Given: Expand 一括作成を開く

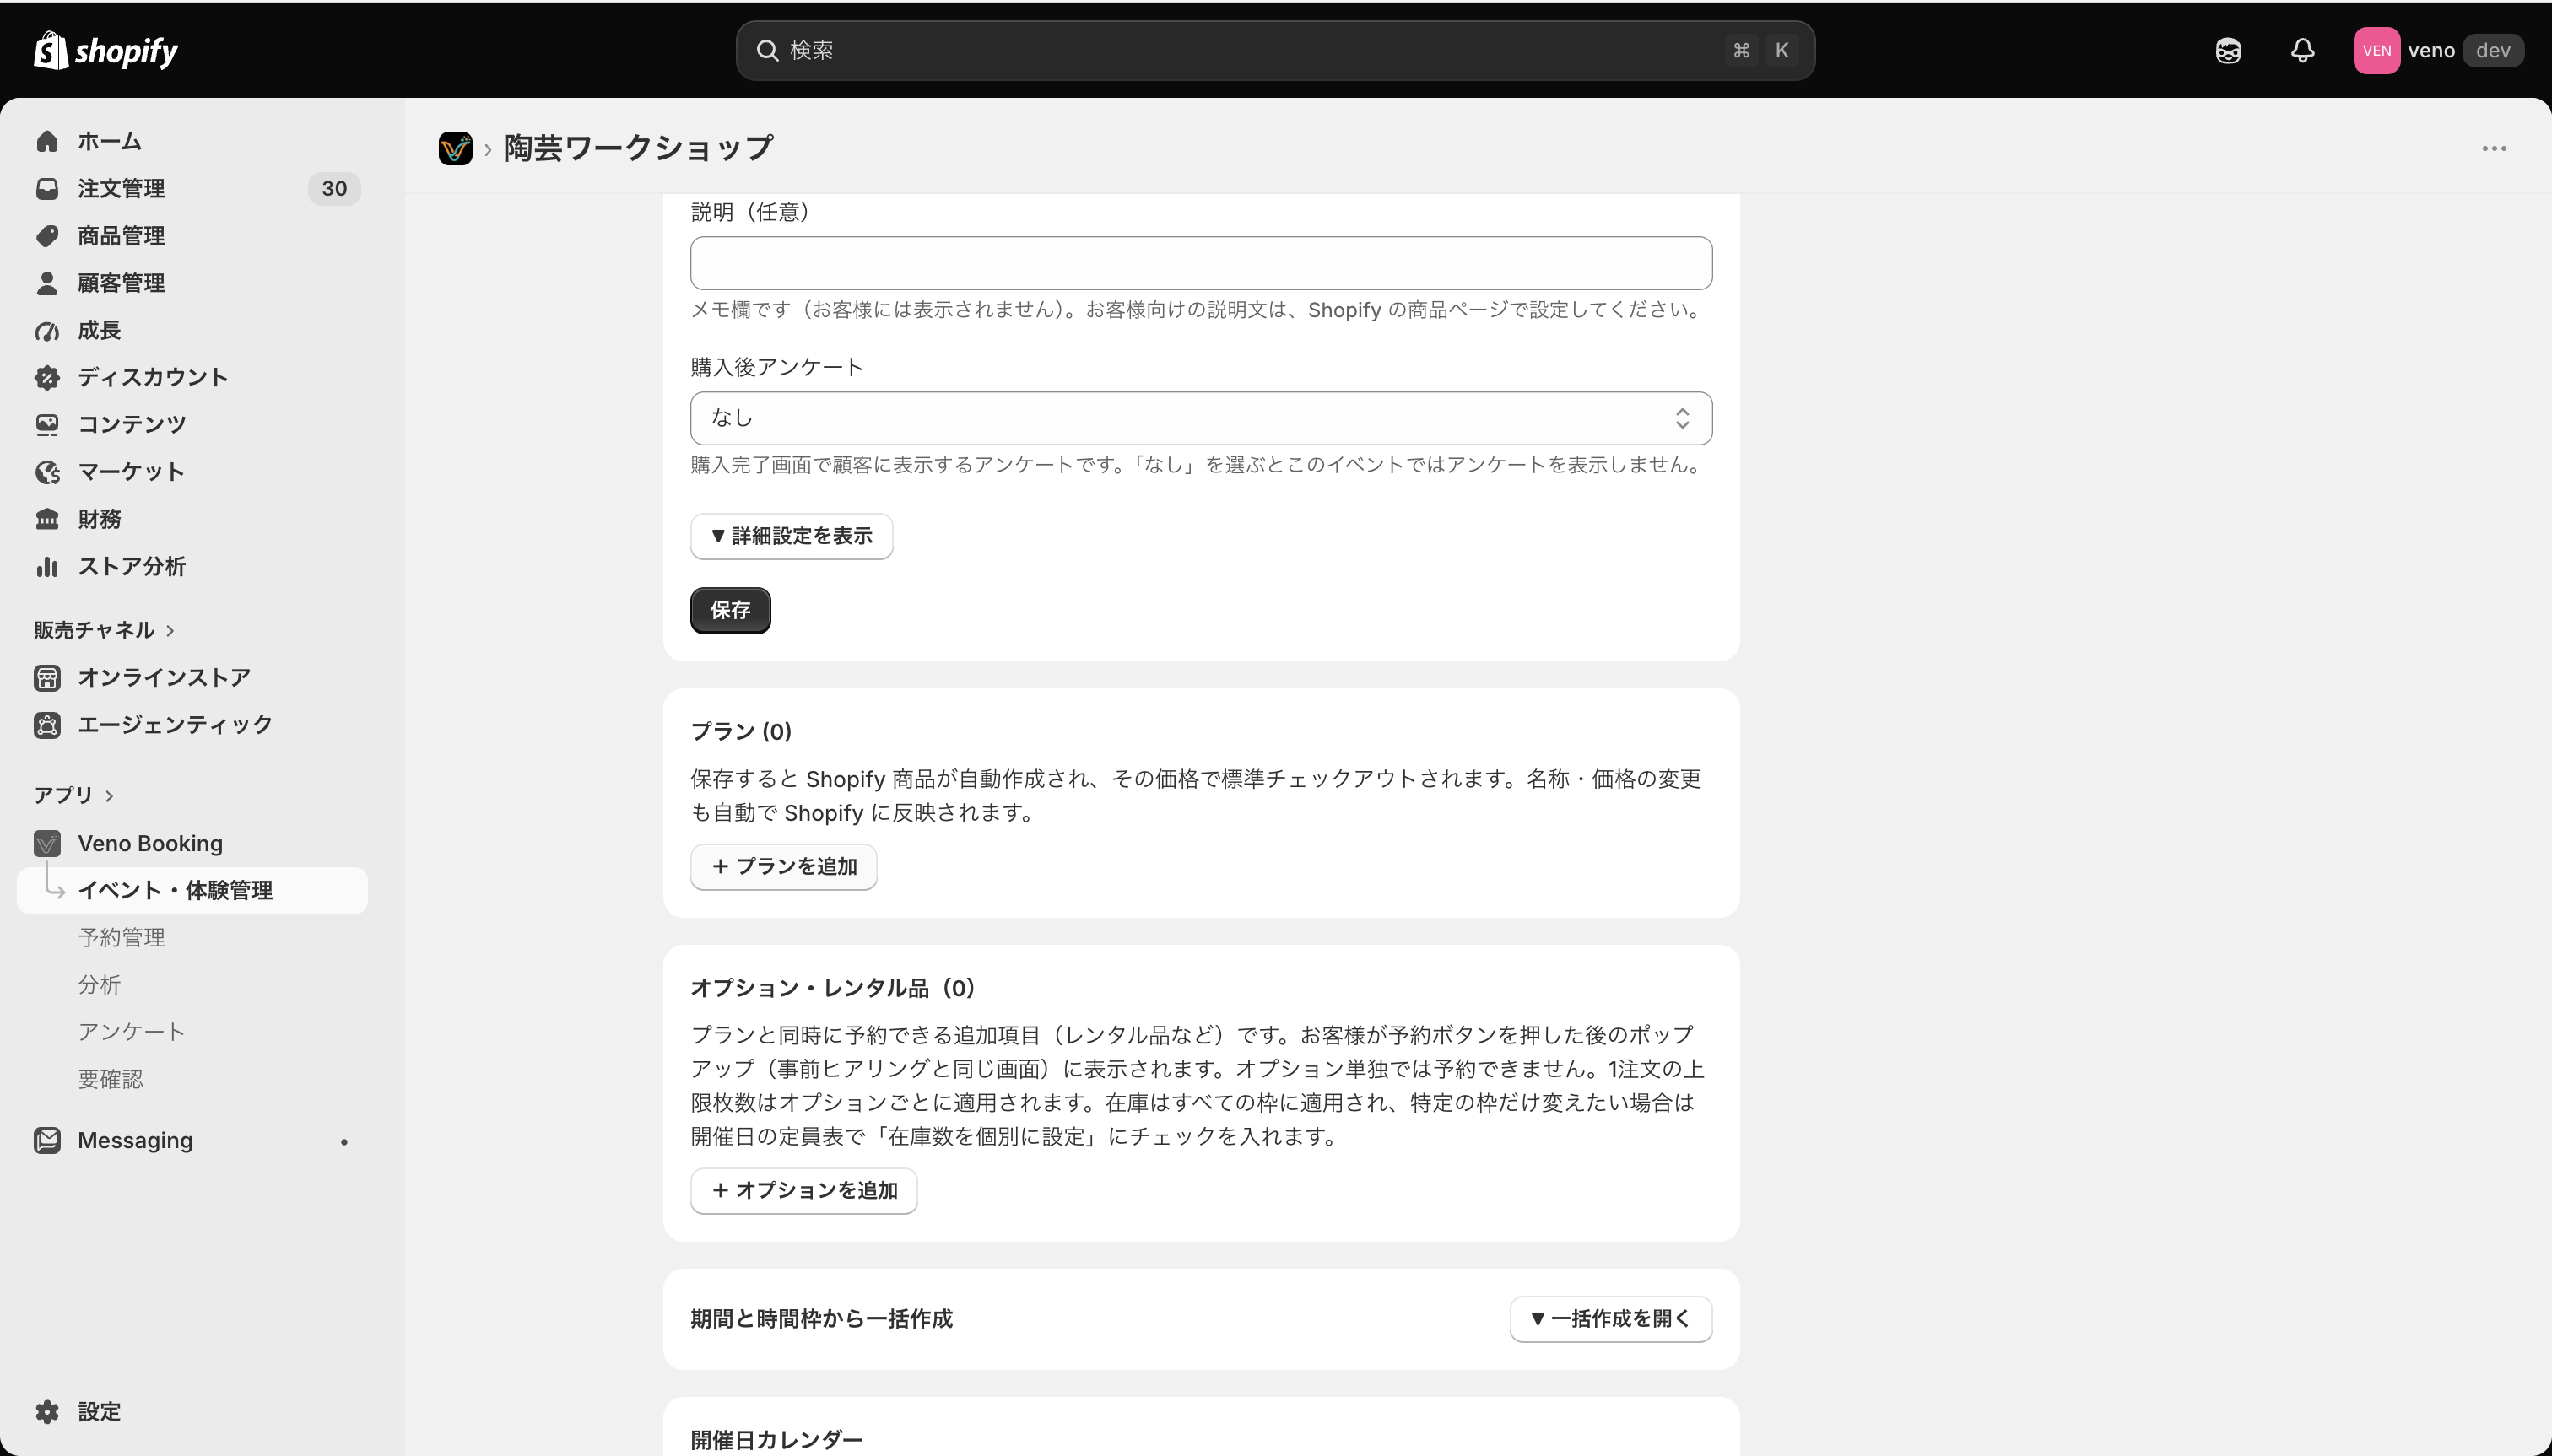Looking at the screenshot, I should [1611, 1319].
